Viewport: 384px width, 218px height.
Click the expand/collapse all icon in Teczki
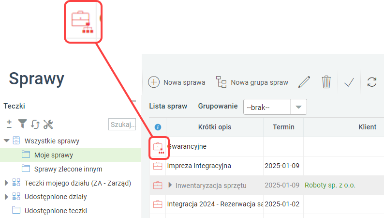click(9, 124)
